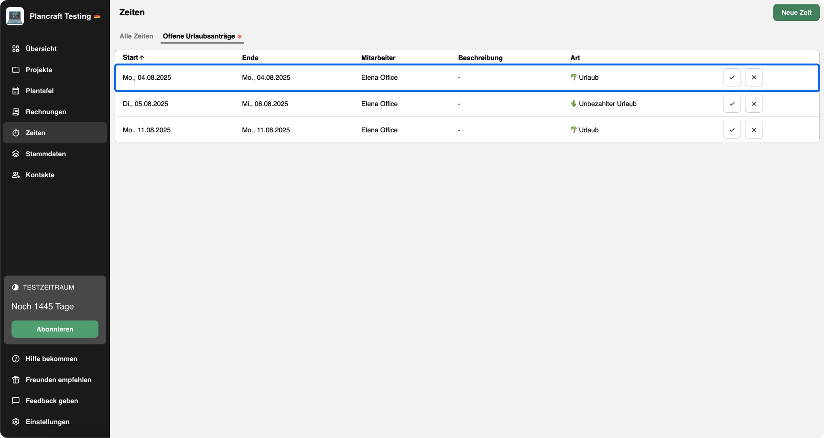Click the Plantafel calendar icon

16,91
